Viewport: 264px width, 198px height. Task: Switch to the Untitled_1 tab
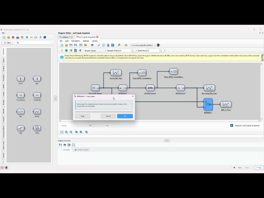(66, 37)
